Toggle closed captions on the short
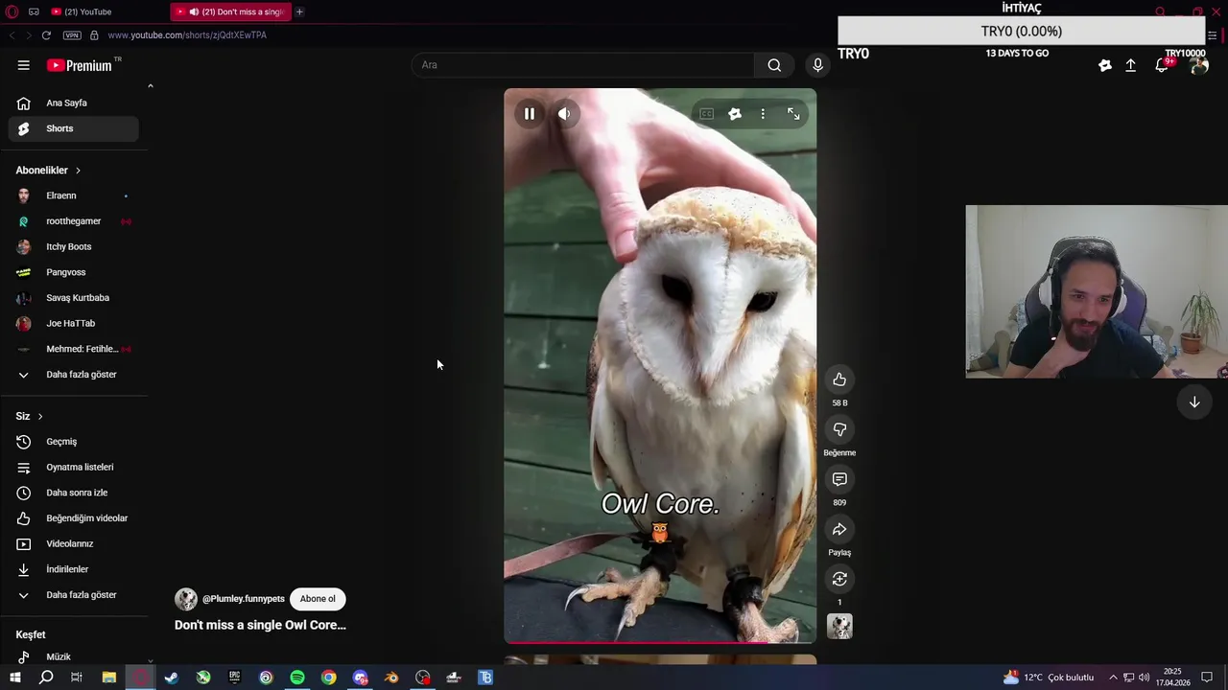Viewport: 1228px width, 690px height. coord(706,114)
